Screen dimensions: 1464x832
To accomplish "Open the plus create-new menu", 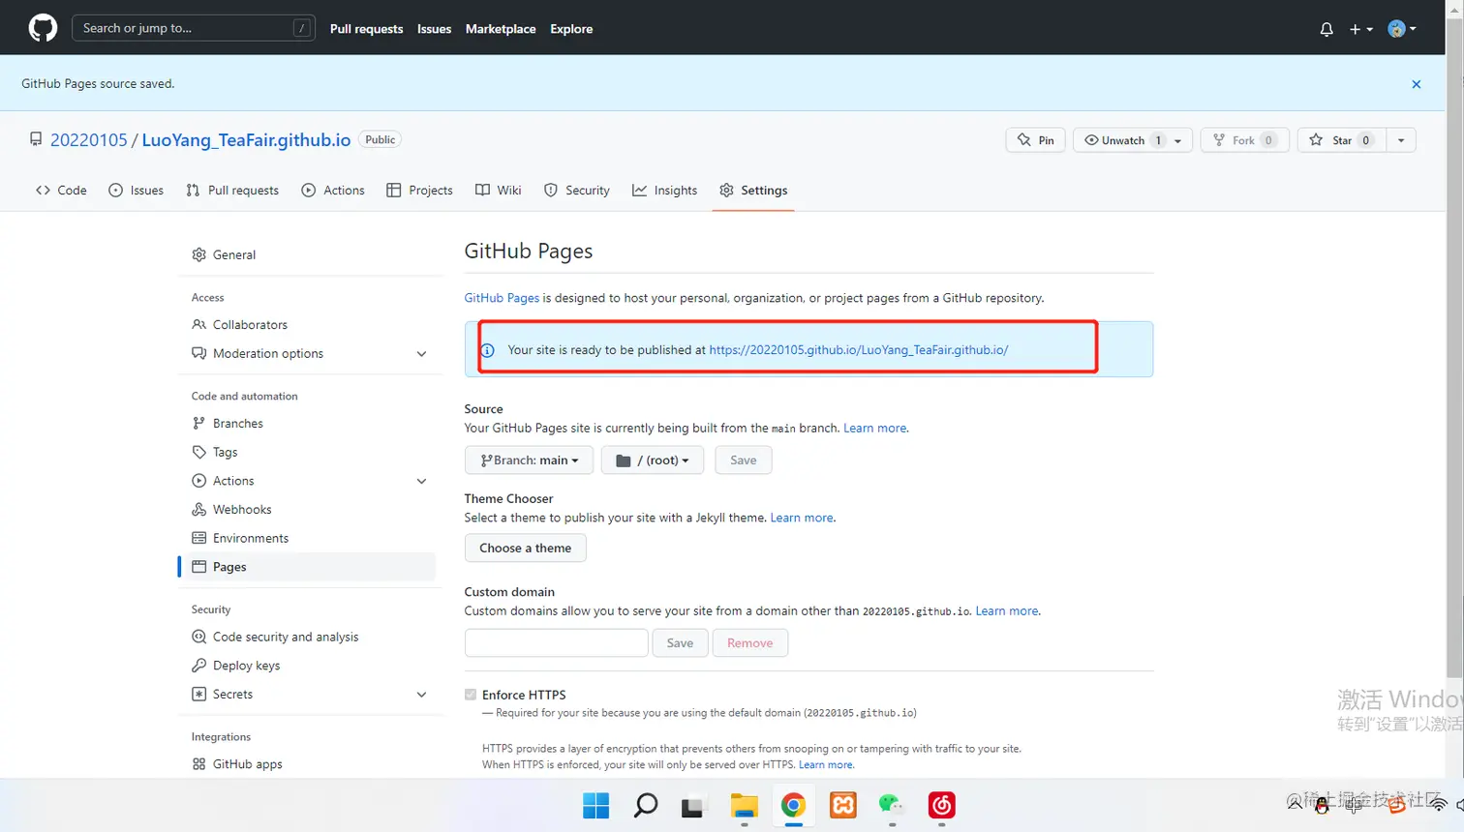I will 1360,29.
